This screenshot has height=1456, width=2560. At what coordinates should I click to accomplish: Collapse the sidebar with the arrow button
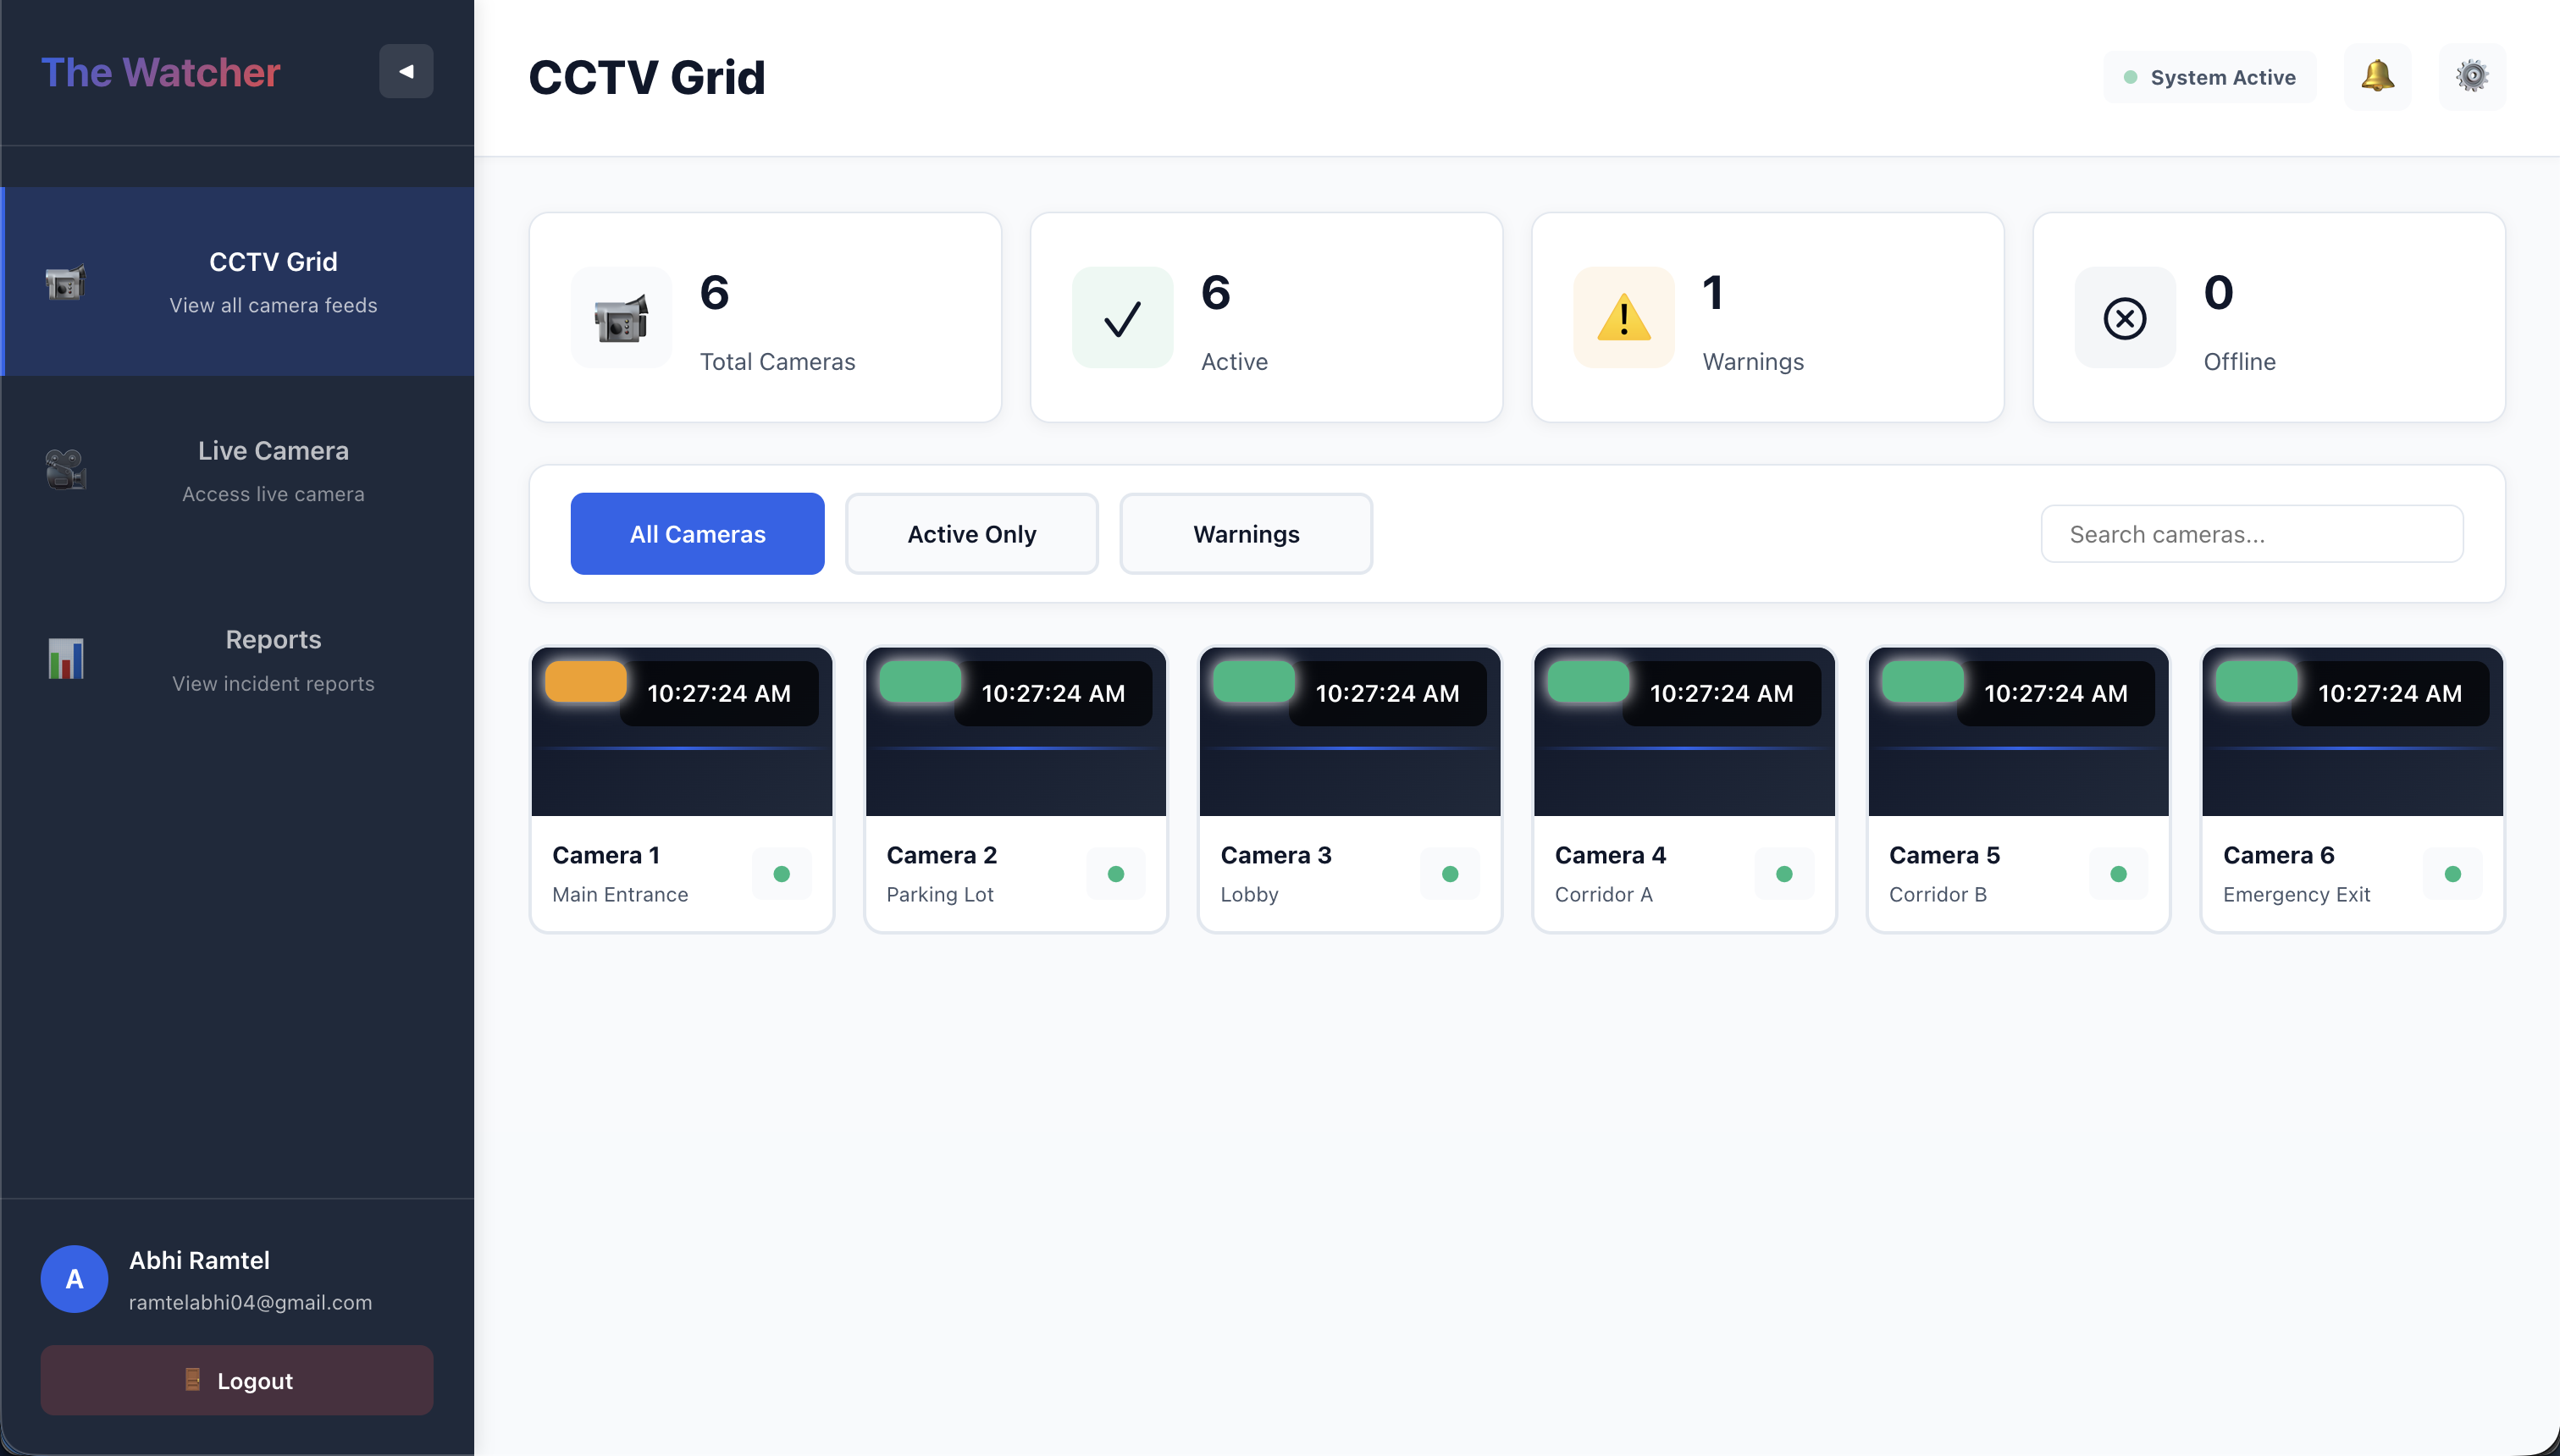click(405, 71)
